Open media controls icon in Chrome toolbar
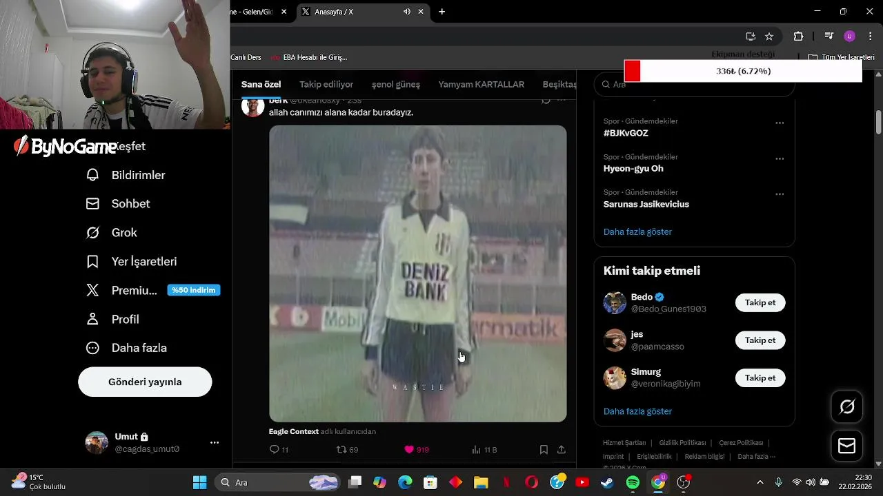The width and height of the screenshot is (883, 496). tap(829, 36)
